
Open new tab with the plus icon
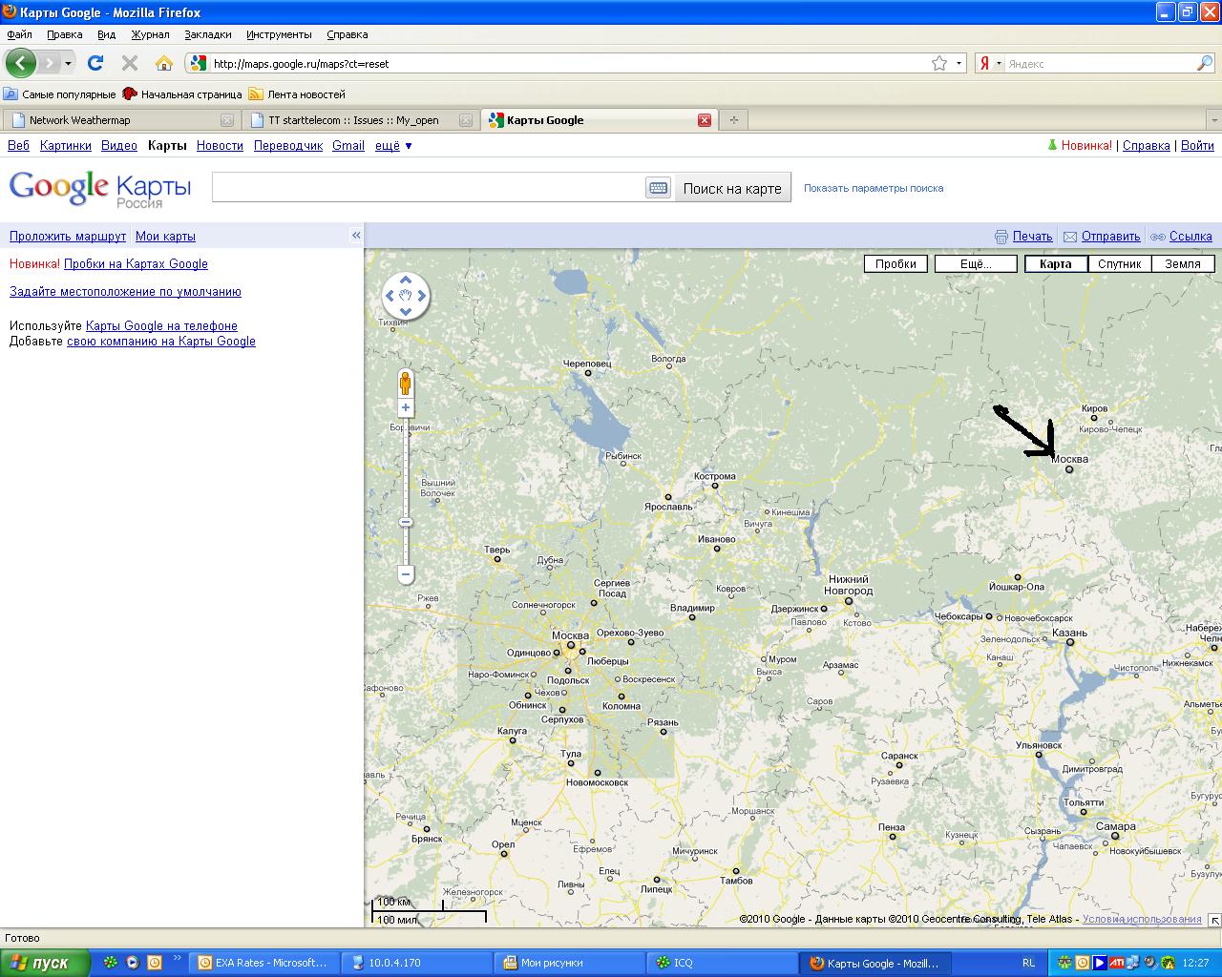(733, 120)
